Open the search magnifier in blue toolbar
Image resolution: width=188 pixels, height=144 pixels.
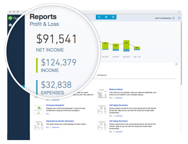pyautogui.click(x=99, y=17)
